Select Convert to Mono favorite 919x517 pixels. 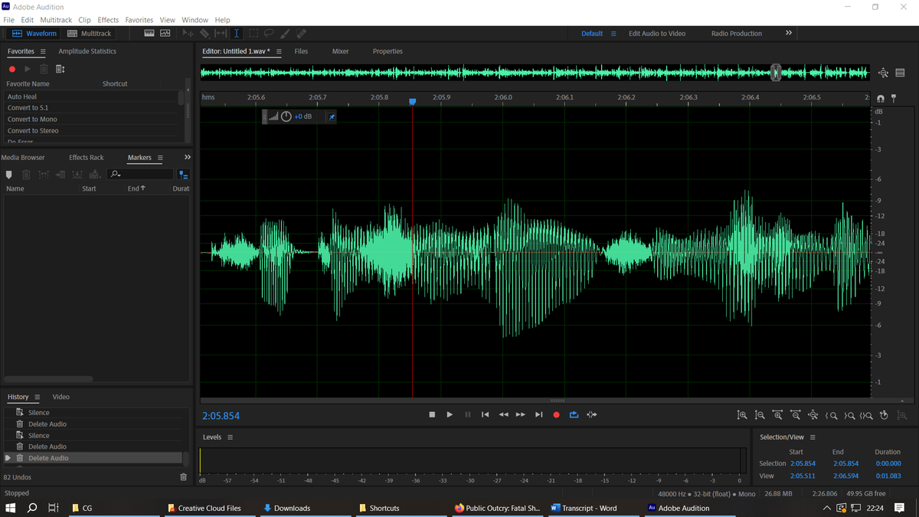92,119
